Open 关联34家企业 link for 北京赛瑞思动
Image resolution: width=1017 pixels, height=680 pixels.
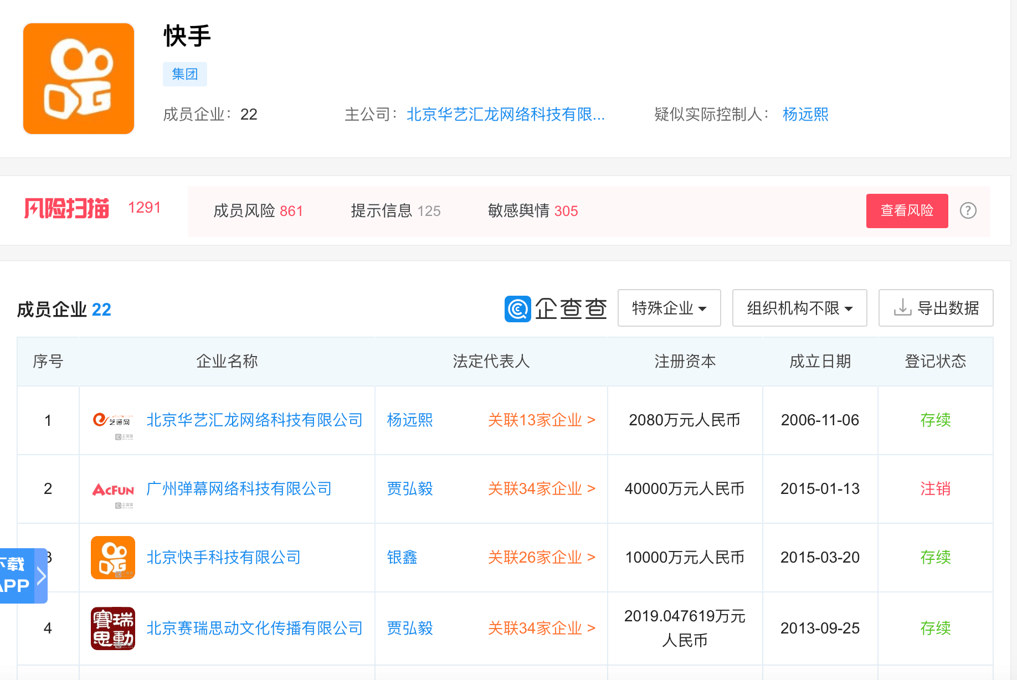[541, 629]
